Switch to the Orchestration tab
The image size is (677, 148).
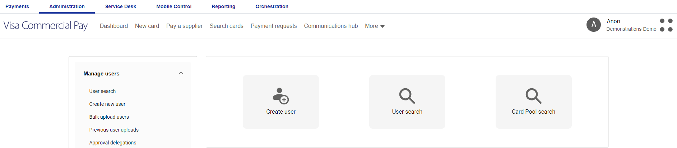272,6
